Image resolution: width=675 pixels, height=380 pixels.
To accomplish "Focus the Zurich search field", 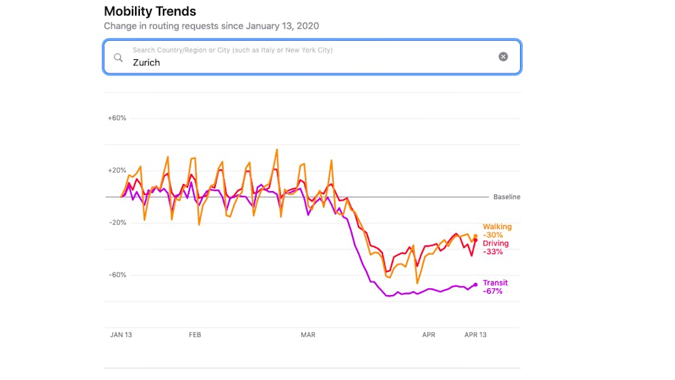I will 306,62.
